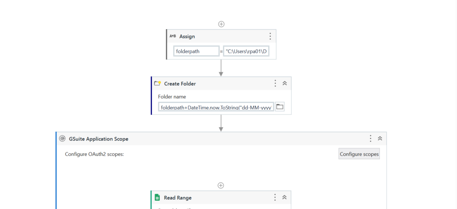This screenshot has width=457, height=209.
Task: Open the Assign activity three-dot menu
Action: [x=270, y=36]
